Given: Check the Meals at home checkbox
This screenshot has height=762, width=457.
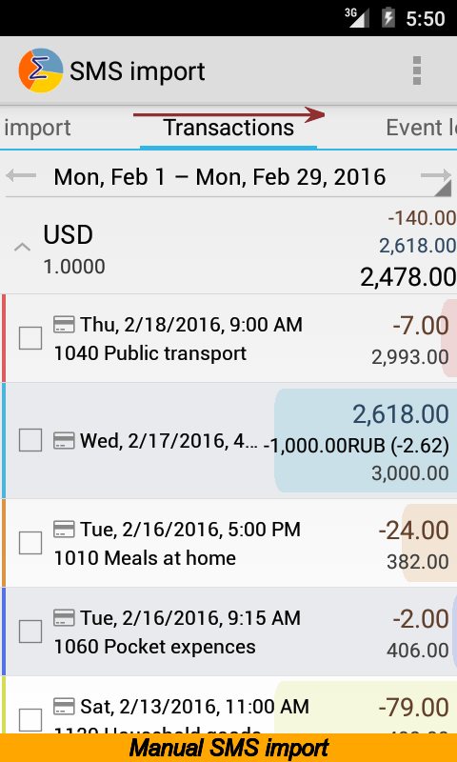Looking at the screenshot, I should 30,543.
